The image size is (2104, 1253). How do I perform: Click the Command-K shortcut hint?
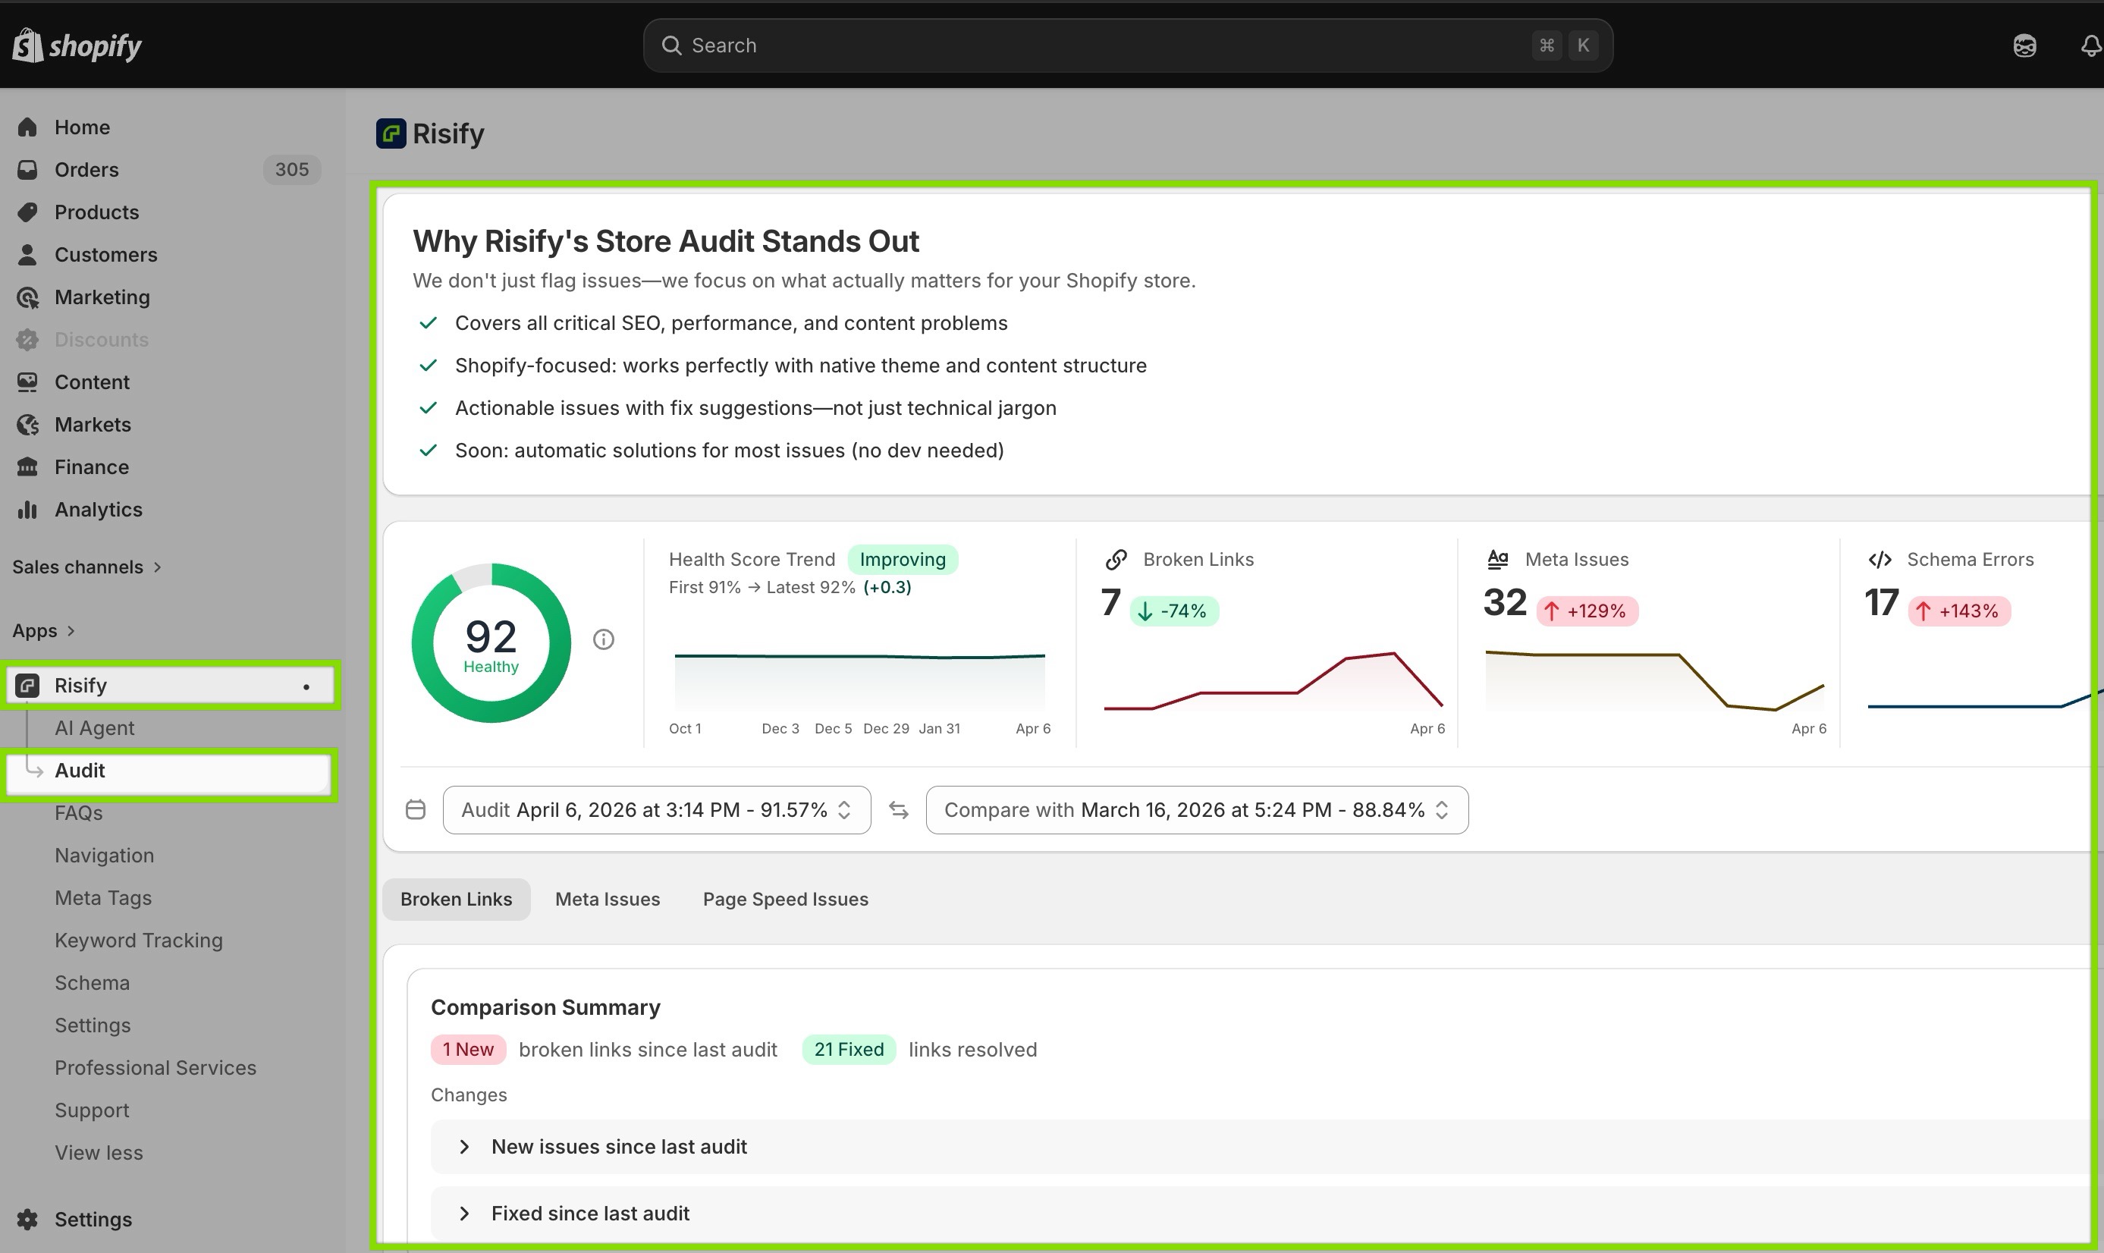pyautogui.click(x=1565, y=46)
